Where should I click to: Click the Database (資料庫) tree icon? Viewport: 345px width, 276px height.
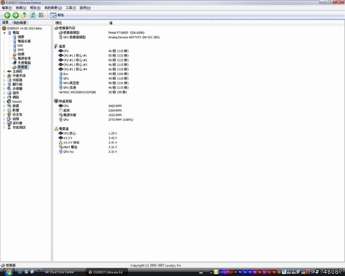[9, 123]
